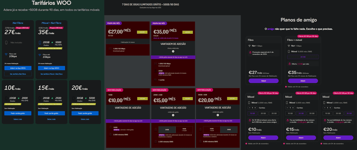Open 'Ver tarifário Net Fibra' link
357x150 pixels.
click(18, 74)
